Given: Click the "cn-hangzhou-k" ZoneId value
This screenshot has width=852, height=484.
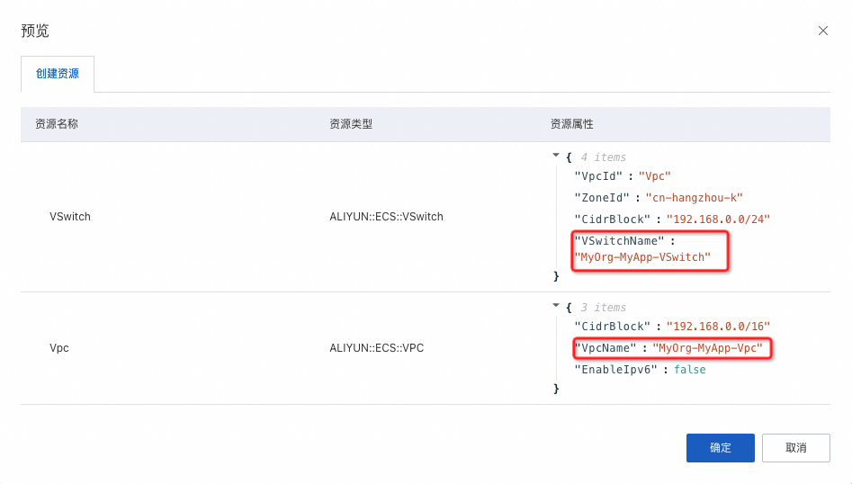Looking at the screenshot, I should click(x=694, y=198).
